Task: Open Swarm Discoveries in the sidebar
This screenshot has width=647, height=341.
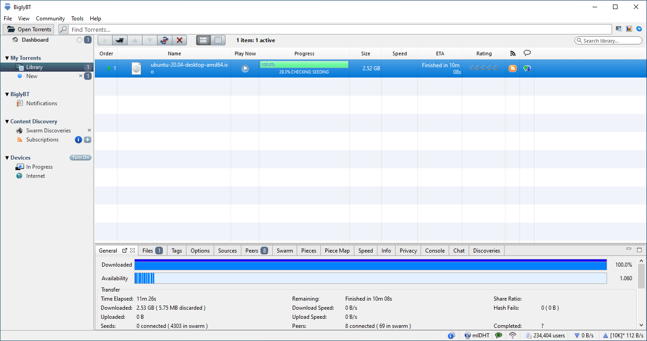Action: click(48, 131)
